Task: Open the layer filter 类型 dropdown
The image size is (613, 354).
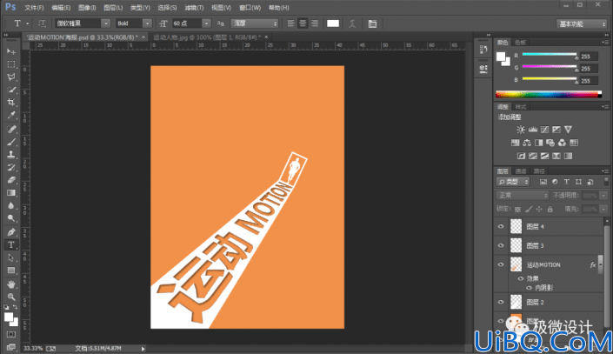Action: (513, 182)
